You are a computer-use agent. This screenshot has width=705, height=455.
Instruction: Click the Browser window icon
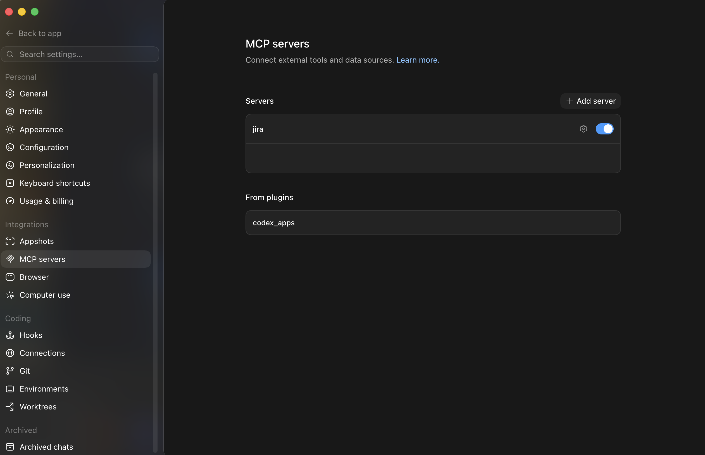pos(10,277)
